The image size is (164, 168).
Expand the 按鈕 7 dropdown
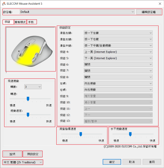click(118, 71)
